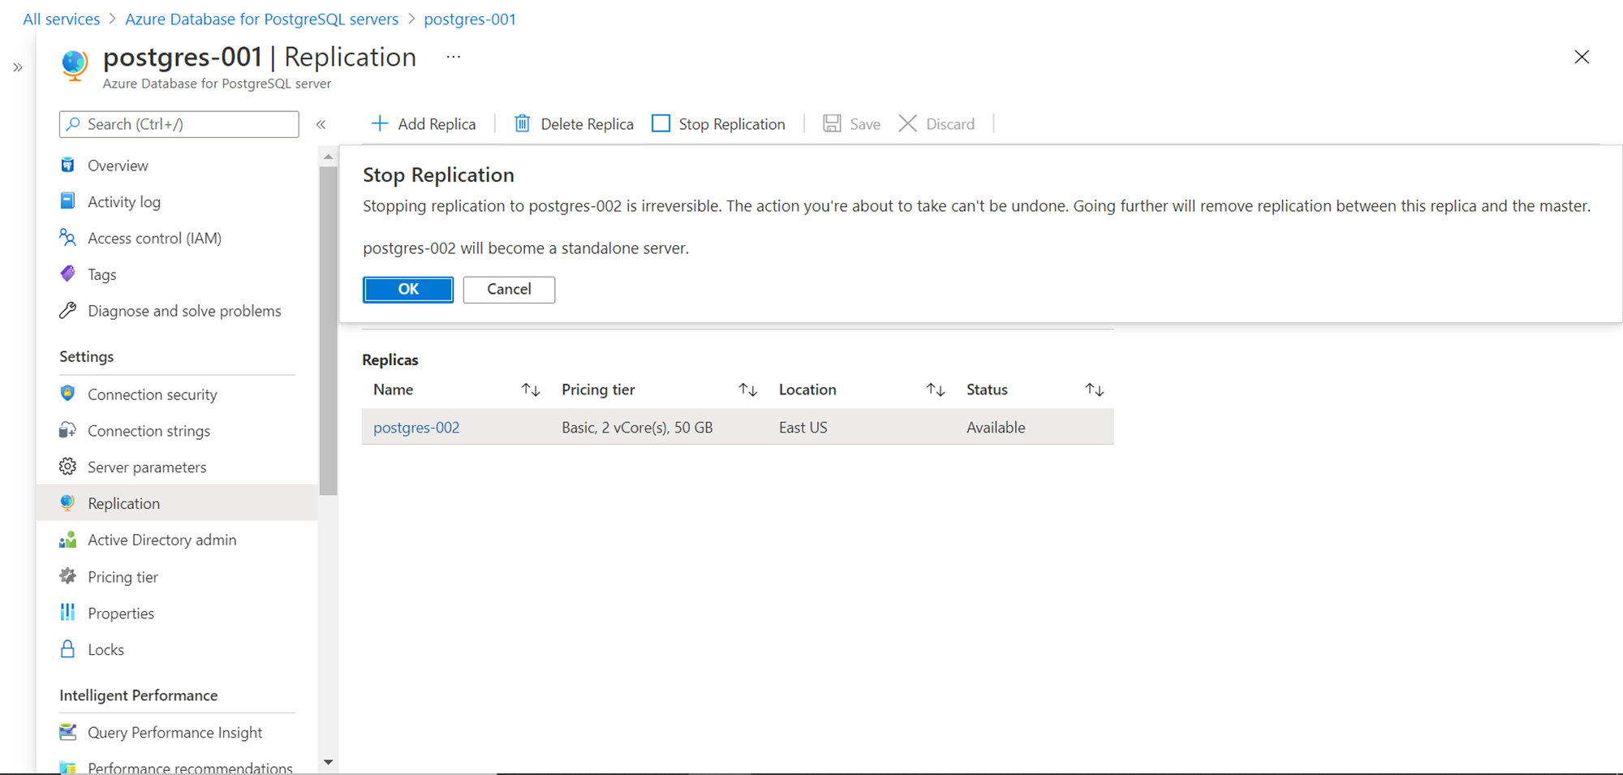Screen dimensions: 1623x775
Task: Click the Basic, 2 vCore(s), 50 GB cell
Action: pos(637,428)
